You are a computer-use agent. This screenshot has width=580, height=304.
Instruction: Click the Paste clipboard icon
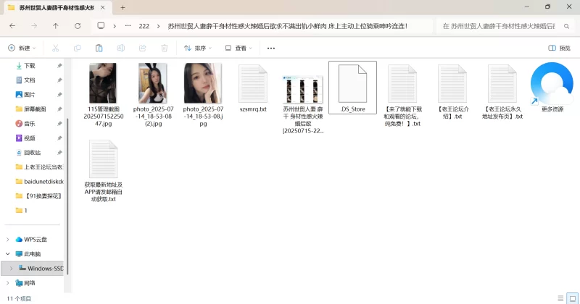pyautogui.click(x=99, y=48)
